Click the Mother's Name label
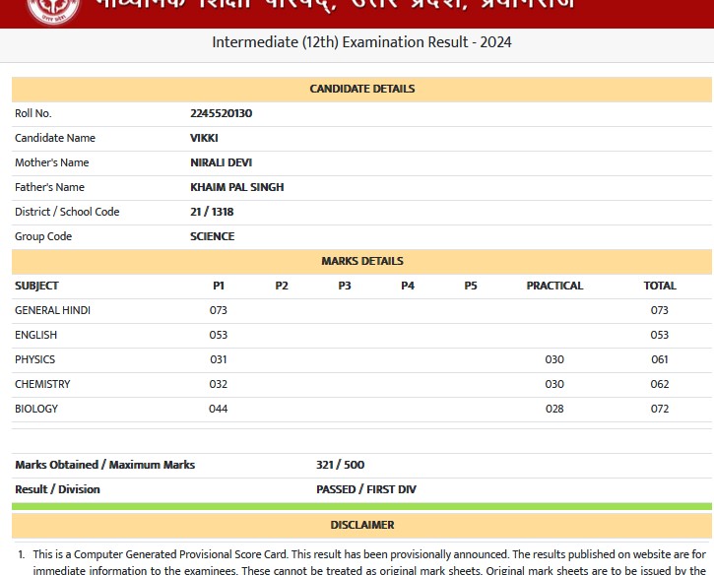The height and width of the screenshot is (575, 714). coord(52,162)
